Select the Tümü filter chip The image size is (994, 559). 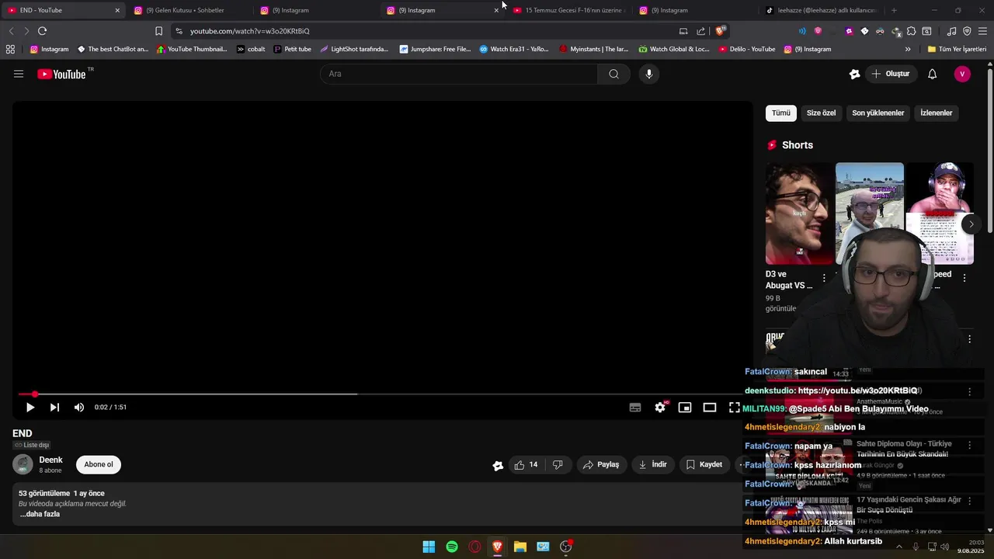tap(780, 113)
